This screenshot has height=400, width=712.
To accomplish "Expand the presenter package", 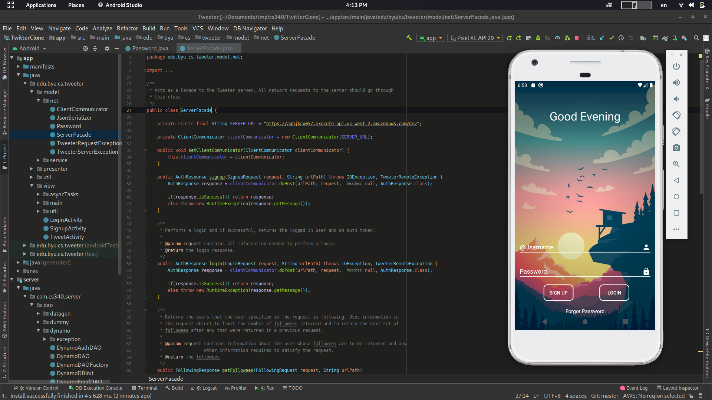I will [32, 169].
